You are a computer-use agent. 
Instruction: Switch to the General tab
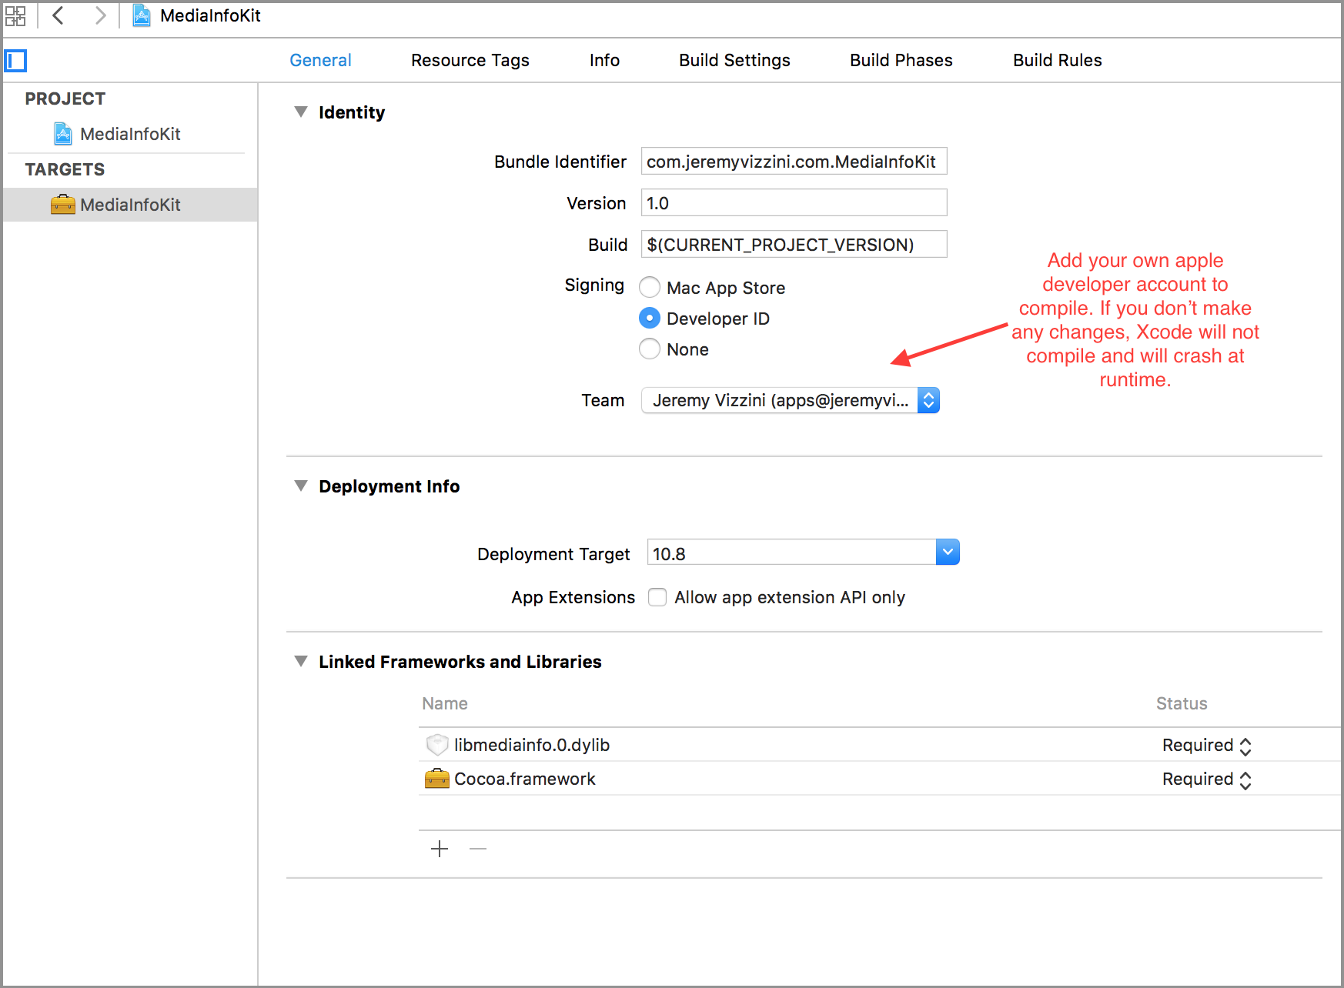tap(320, 60)
